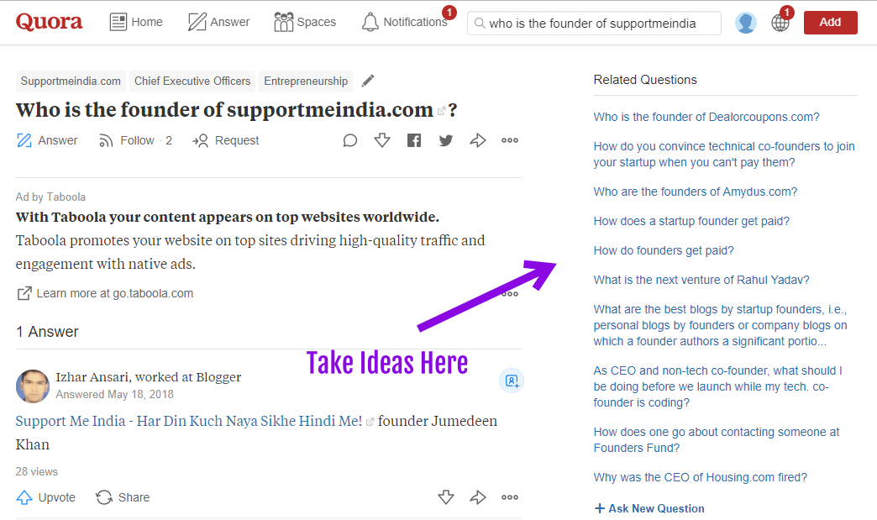
Task: Open 'How does a startup founder get paid?'
Action: pyautogui.click(x=691, y=222)
